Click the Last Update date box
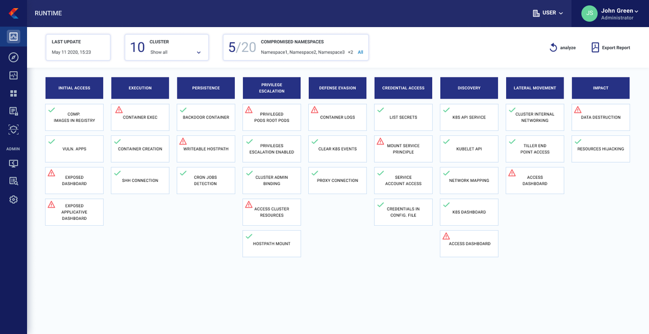The image size is (649, 334). (x=78, y=47)
